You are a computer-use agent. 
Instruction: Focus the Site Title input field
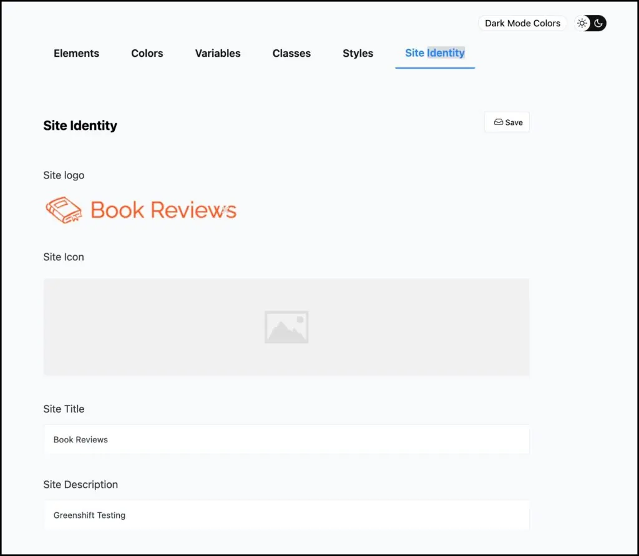(x=286, y=439)
